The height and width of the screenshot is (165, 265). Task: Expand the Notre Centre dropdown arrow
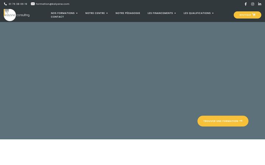point(107,13)
